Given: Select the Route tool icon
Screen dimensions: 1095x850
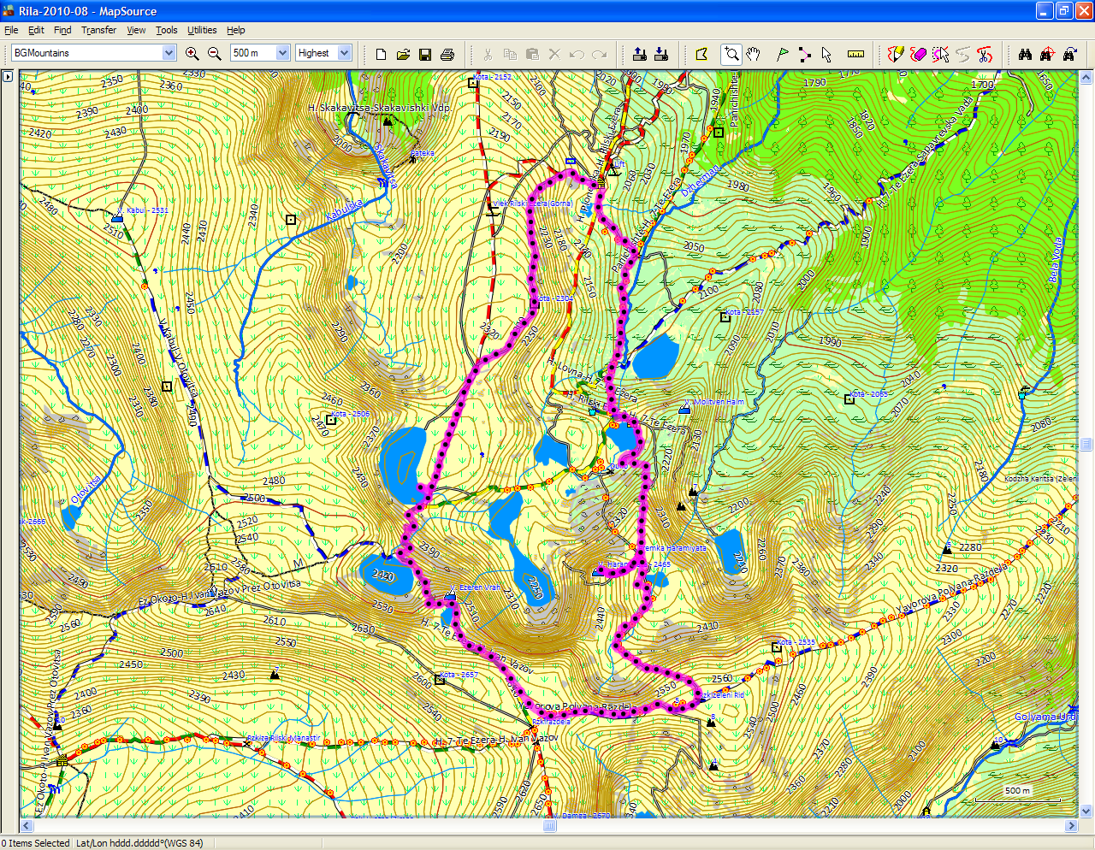Looking at the screenshot, I should (x=804, y=54).
